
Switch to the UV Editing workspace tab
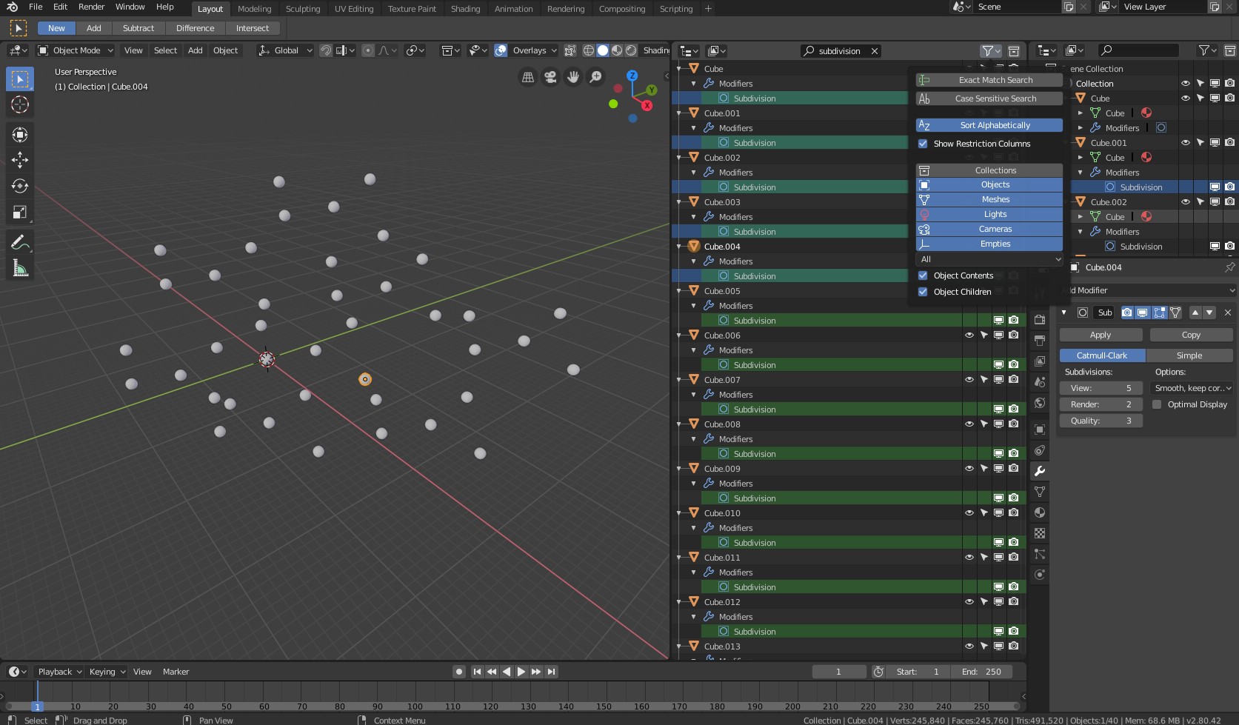click(354, 9)
